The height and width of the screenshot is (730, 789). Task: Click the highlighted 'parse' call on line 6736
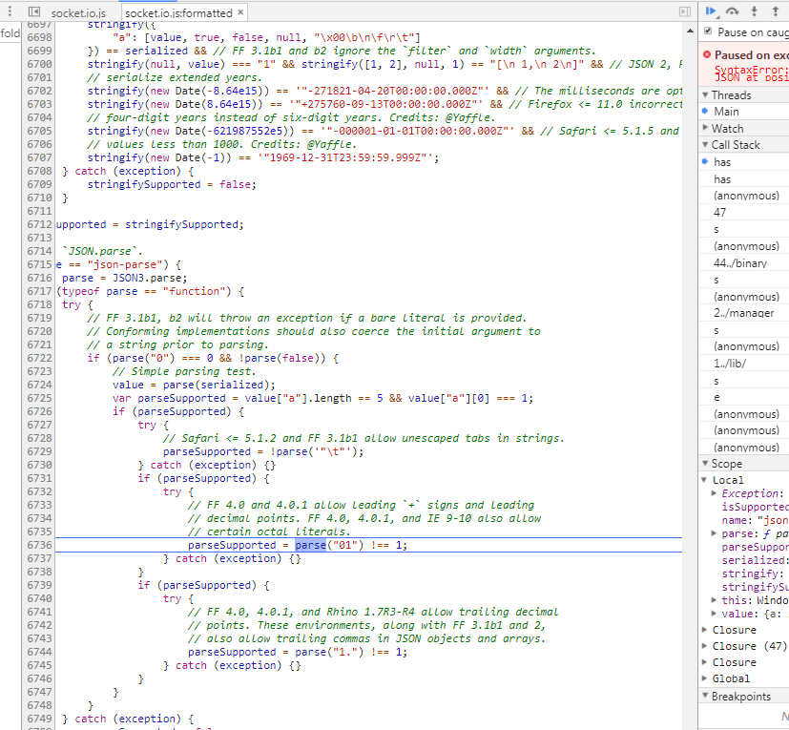point(310,545)
